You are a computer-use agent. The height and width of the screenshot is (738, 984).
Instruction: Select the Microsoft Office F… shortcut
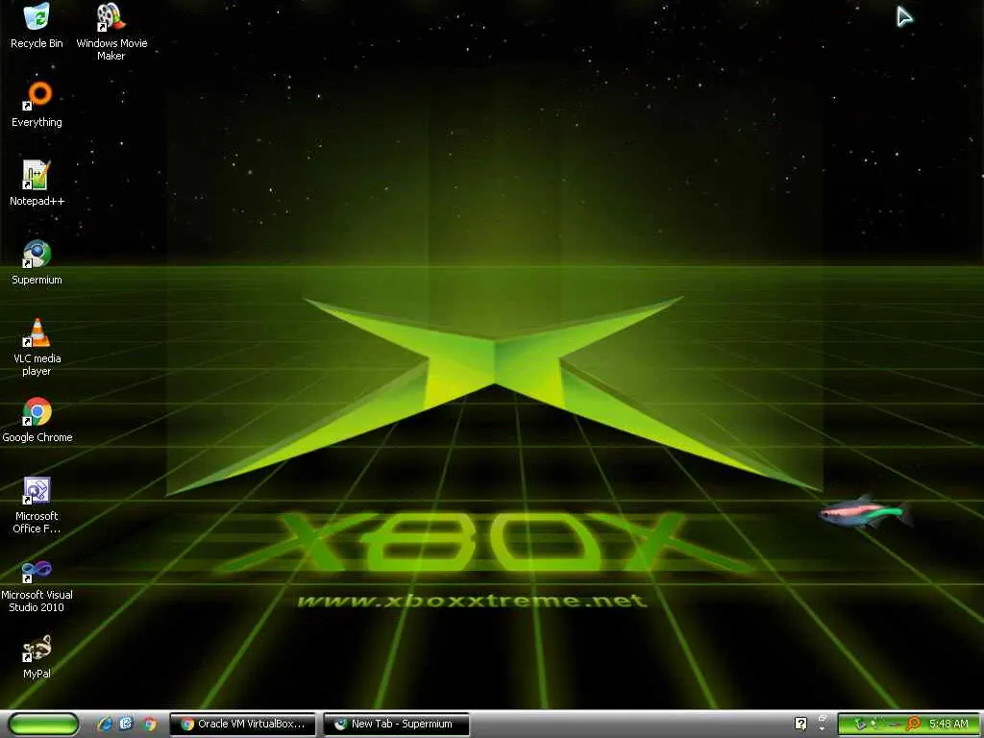pyautogui.click(x=37, y=505)
